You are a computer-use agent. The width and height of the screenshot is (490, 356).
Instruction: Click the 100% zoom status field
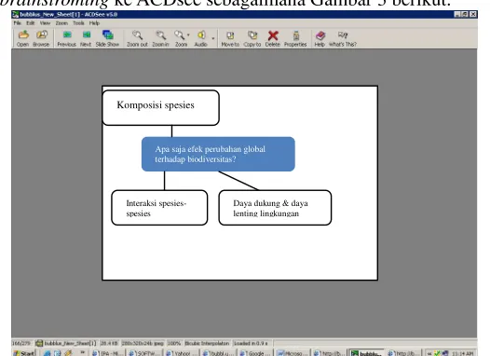[174, 343]
